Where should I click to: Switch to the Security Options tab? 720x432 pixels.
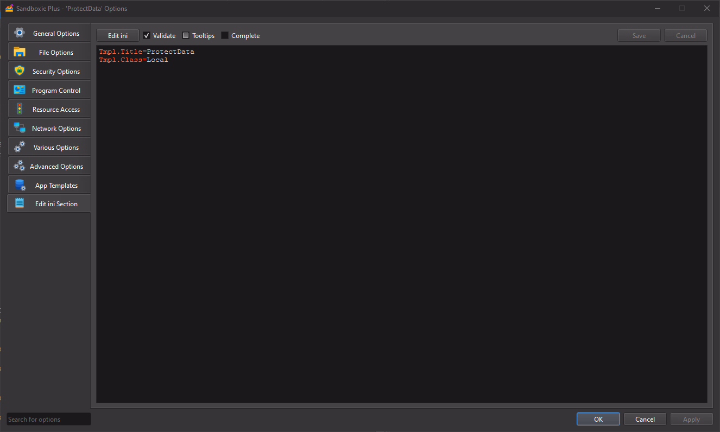56,72
